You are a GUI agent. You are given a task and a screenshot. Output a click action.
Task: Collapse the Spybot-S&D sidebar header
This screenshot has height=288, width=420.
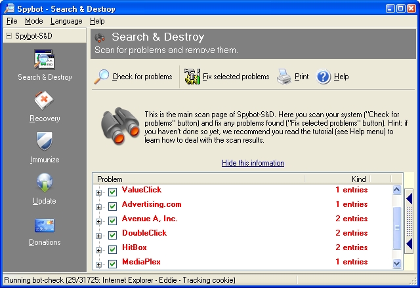[8, 36]
